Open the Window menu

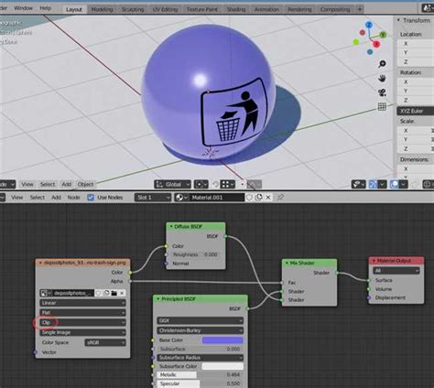point(23,8)
